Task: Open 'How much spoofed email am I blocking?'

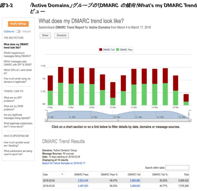Action: point(17,144)
